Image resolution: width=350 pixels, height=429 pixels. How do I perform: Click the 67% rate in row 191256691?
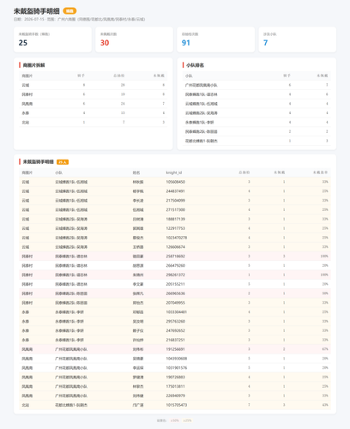[x=325, y=349]
